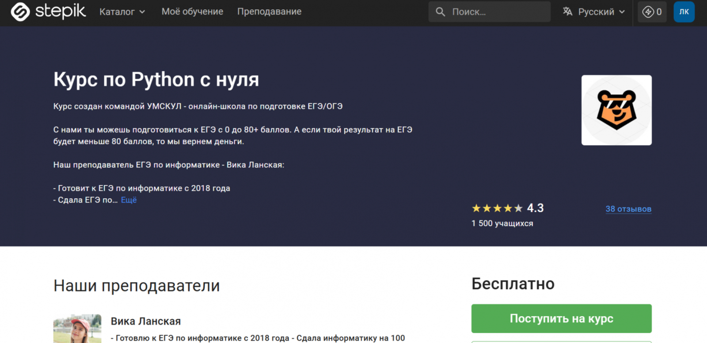707x343 pixels.
Task: Click the Вика Ланская teacher name
Action: point(145,321)
